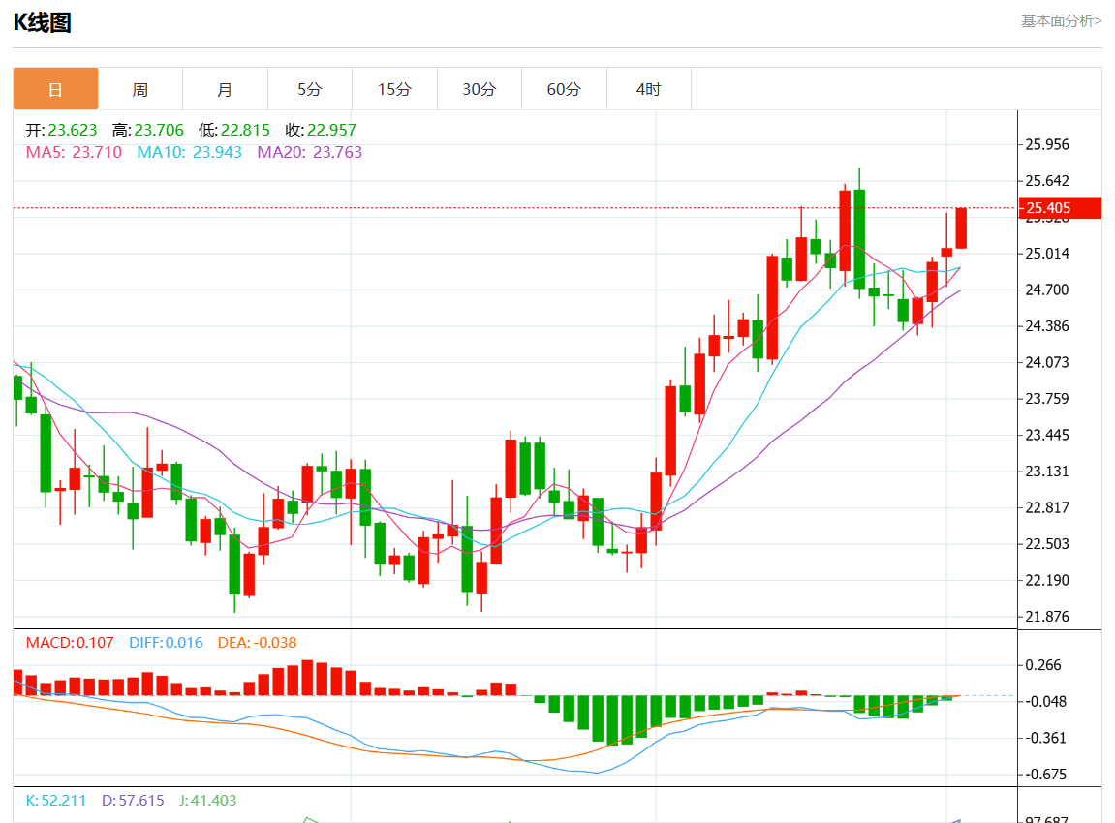This screenshot has width=1115, height=823.
Task: Click the K:52.211 KDJ label
Action: tap(55, 801)
